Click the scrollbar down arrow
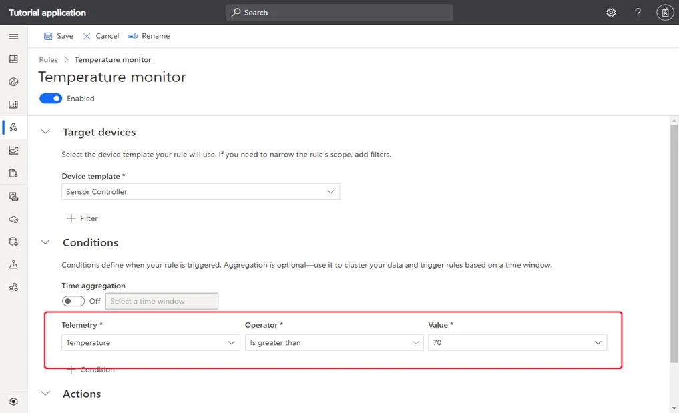 pyautogui.click(x=674, y=408)
